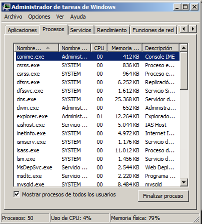Click the process list scroll up arrow
Screen dimensions: 202x224
pos(184,48)
